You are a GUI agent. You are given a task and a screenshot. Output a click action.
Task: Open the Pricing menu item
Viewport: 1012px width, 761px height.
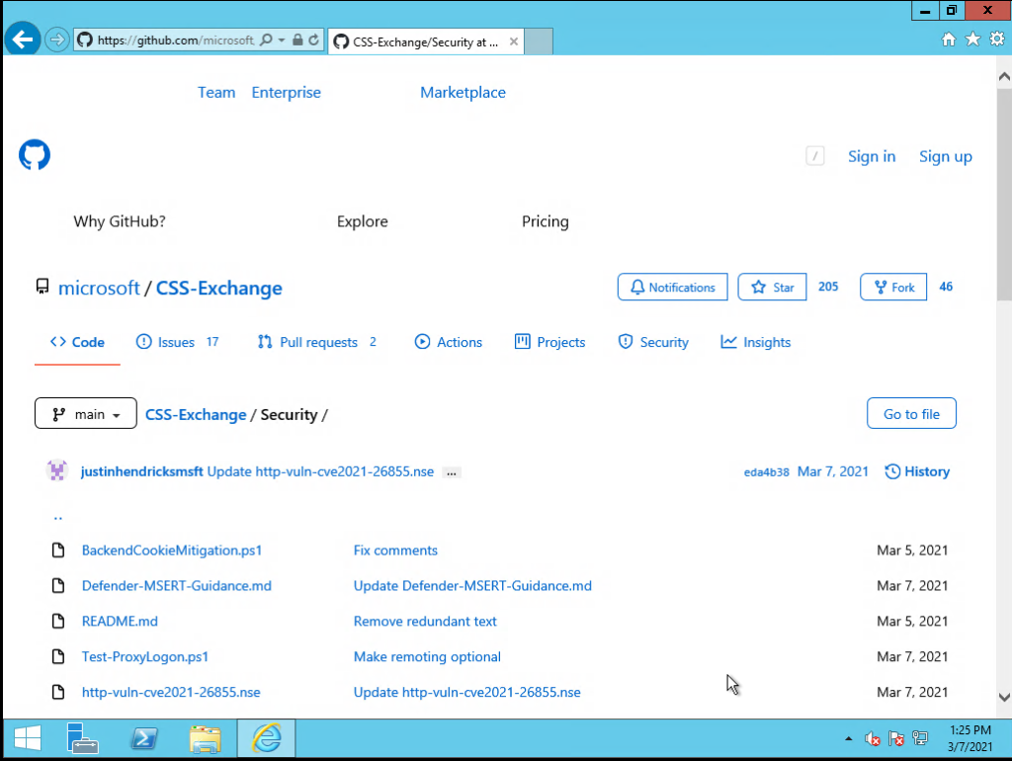pos(546,221)
